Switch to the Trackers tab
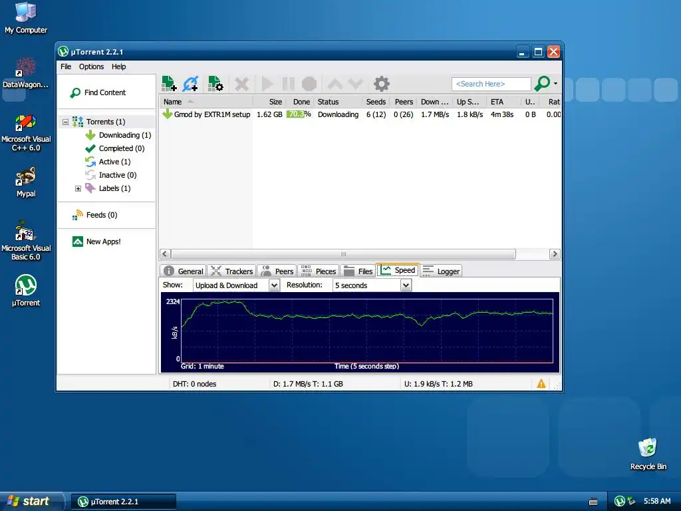 point(231,271)
